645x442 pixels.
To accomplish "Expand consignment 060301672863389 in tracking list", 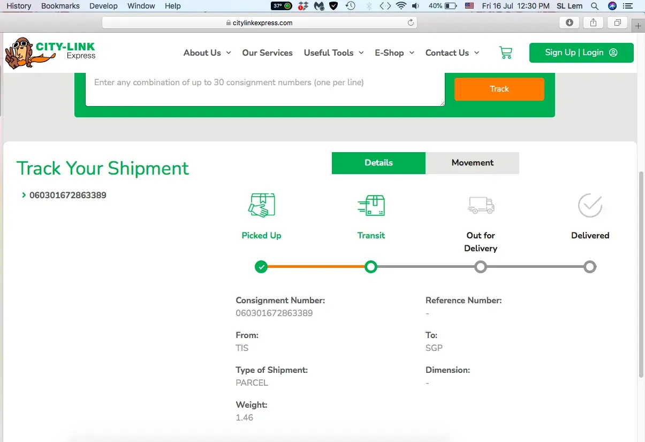I will coord(64,195).
